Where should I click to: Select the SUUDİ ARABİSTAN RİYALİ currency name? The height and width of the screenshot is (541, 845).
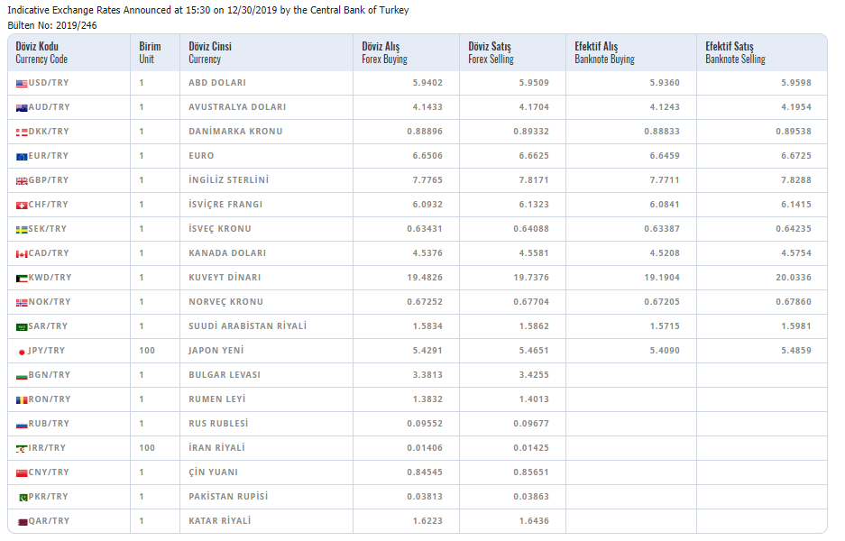coord(248,326)
